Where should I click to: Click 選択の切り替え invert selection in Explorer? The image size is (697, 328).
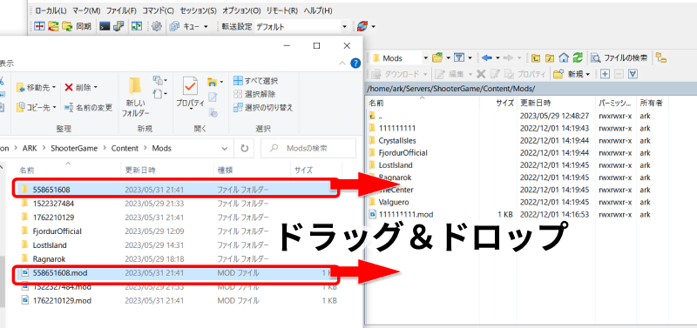click(263, 107)
